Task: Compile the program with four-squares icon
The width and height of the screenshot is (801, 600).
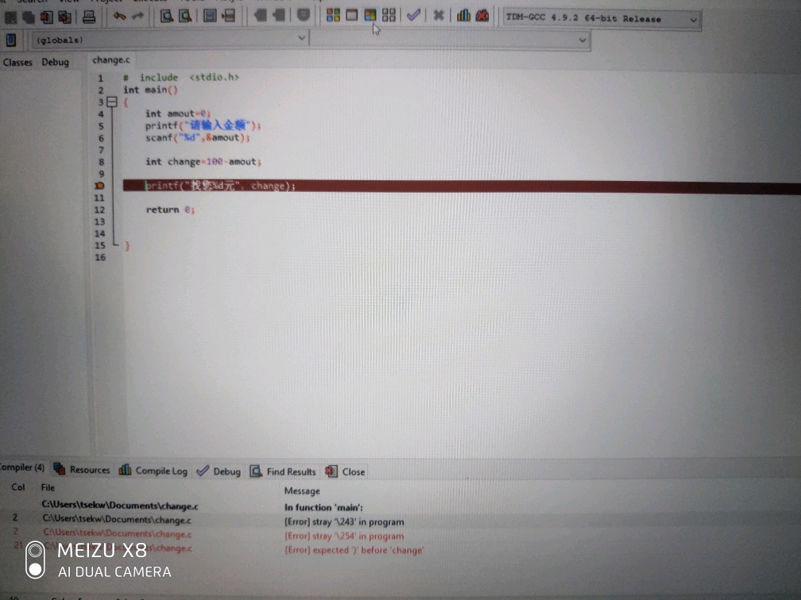Action: [333, 15]
